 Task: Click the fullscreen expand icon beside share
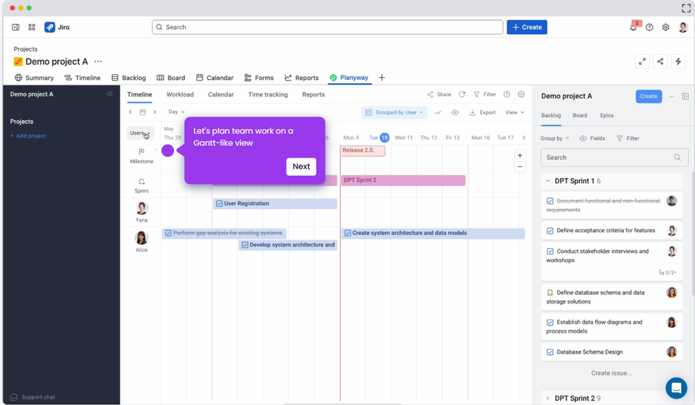(x=642, y=62)
